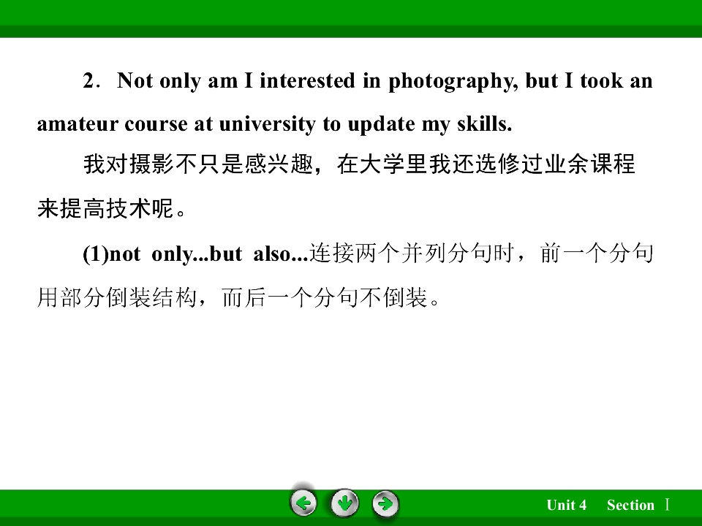Click the green left-arrow previous slide button
The width and height of the screenshot is (702, 526).
pyautogui.click(x=303, y=503)
